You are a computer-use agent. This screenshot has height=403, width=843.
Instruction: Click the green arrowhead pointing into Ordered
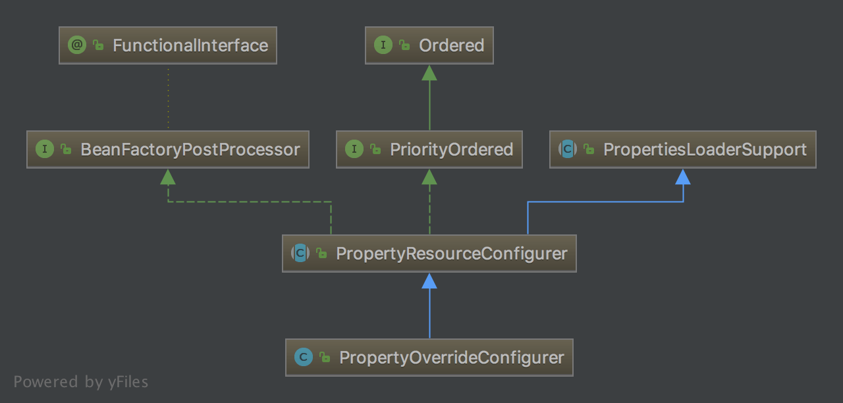pyautogui.click(x=429, y=72)
